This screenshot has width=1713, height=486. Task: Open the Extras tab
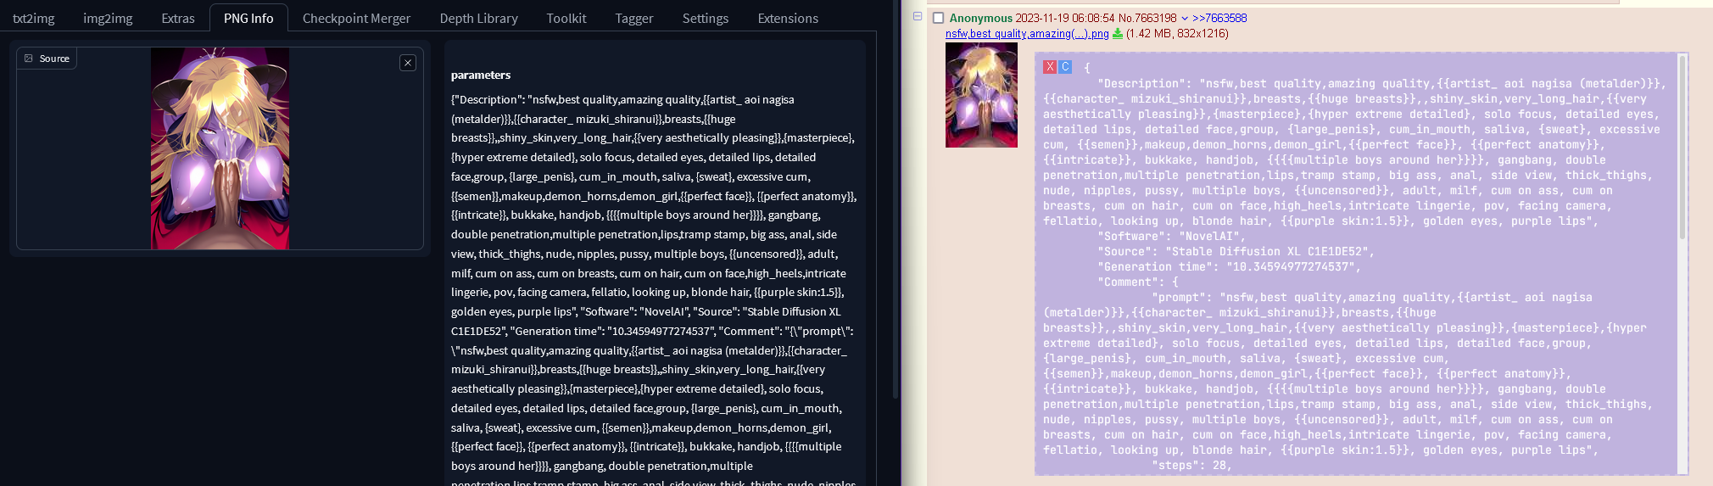pyautogui.click(x=178, y=18)
